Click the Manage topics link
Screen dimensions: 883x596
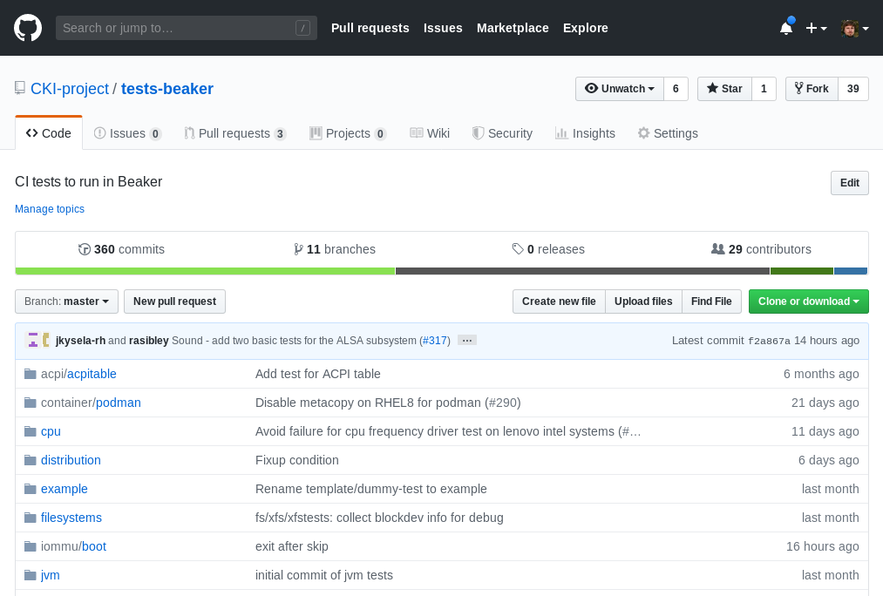(50, 209)
